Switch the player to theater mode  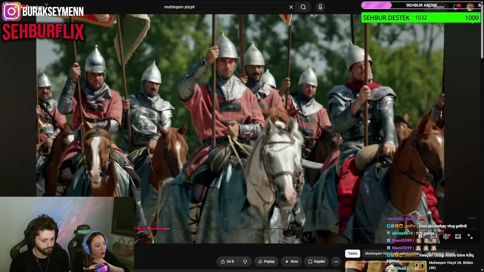coord(458,236)
